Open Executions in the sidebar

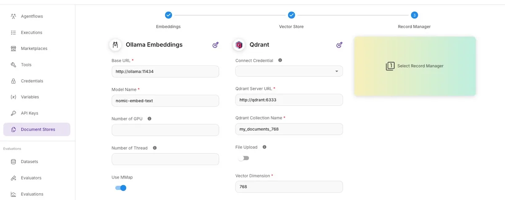[x=37, y=32]
